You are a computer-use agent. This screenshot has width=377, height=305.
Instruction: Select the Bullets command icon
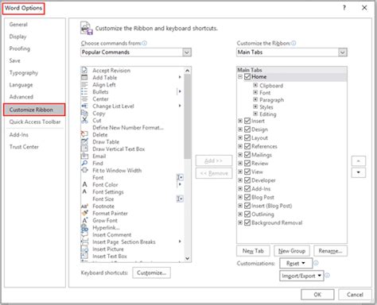[x=84, y=91]
